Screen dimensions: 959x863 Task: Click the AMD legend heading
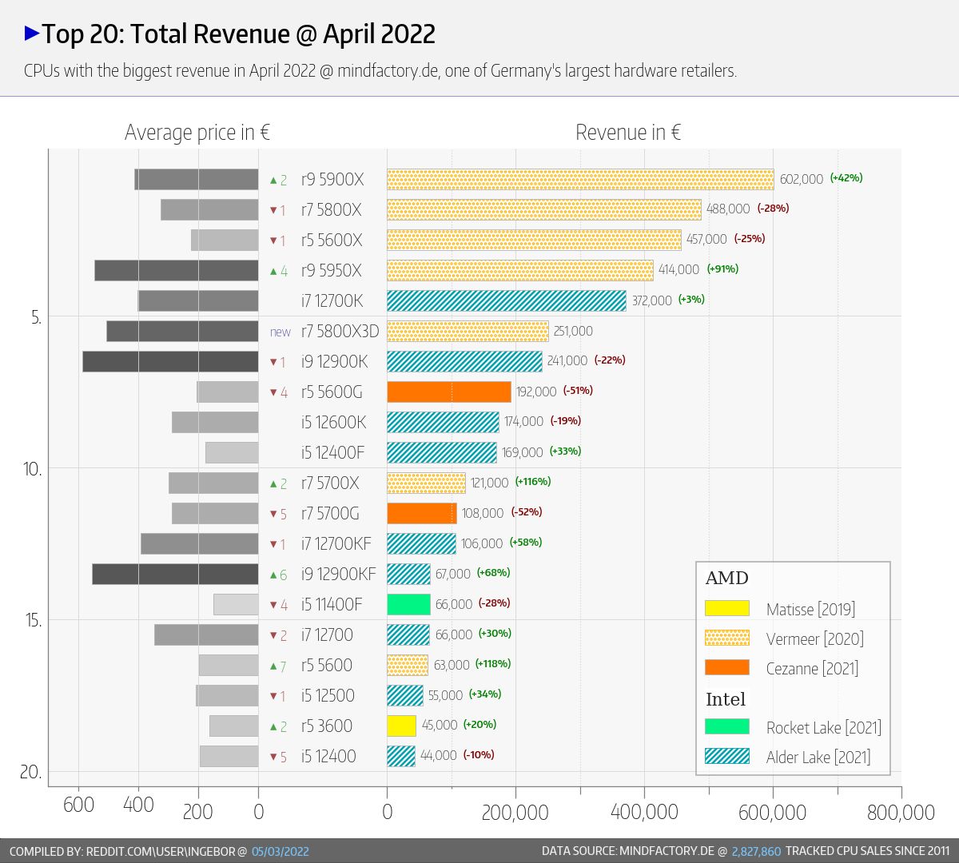click(x=726, y=578)
